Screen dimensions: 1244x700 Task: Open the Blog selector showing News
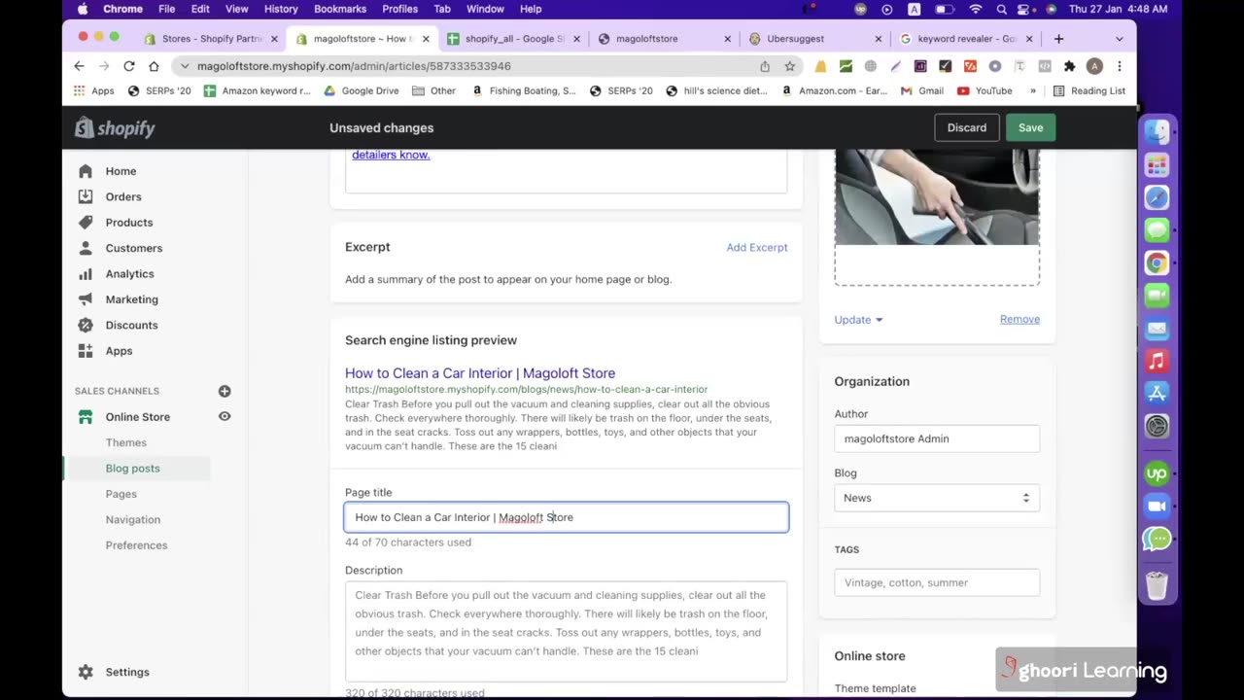point(937,498)
